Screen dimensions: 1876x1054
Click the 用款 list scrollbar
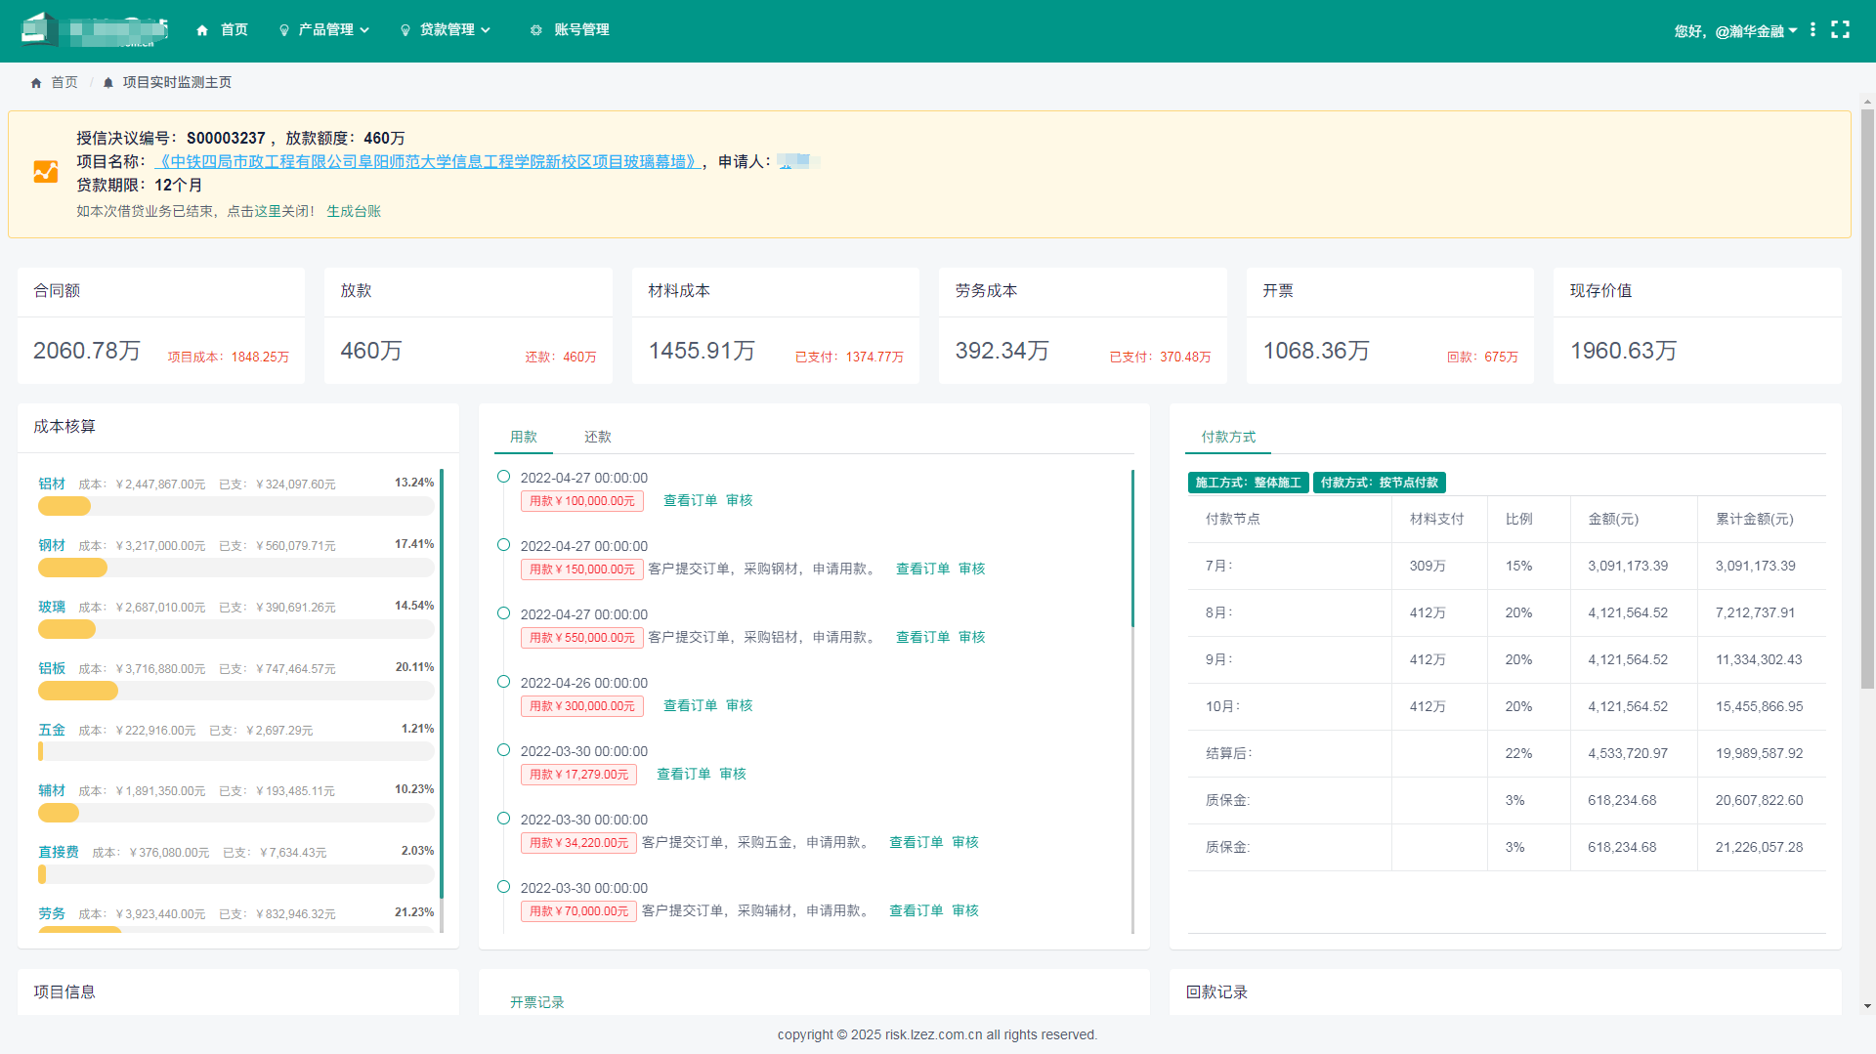1132,549
